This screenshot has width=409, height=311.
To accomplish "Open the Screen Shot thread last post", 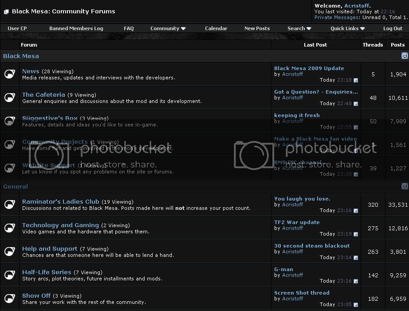I will click(302, 293).
